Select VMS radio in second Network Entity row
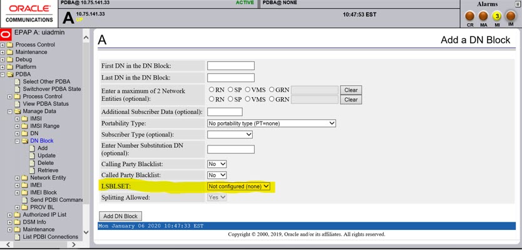The height and width of the screenshot is (250, 522). (x=248, y=99)
